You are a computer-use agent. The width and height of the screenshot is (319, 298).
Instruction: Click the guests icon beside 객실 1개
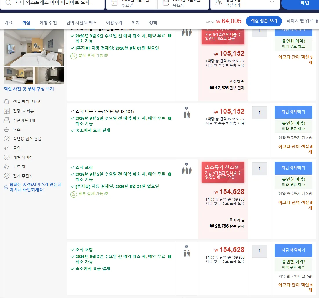coord(218,3)
